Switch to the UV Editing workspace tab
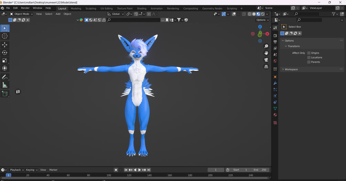 click(107, 8)
